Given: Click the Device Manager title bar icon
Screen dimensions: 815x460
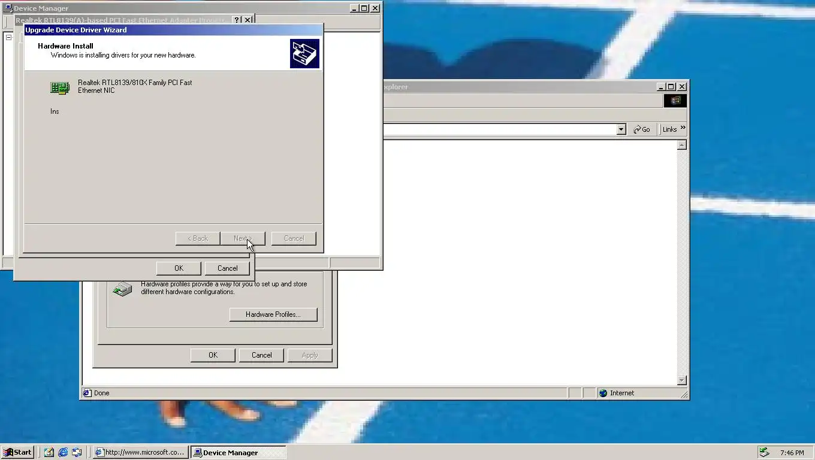Looking at the screenshot, I should coord(8,8).
